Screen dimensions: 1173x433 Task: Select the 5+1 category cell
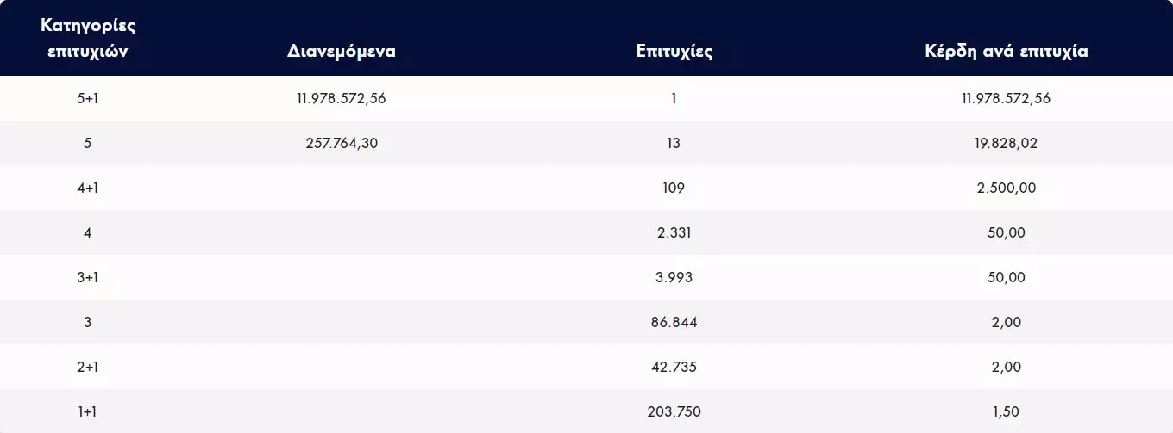point(87,98)
